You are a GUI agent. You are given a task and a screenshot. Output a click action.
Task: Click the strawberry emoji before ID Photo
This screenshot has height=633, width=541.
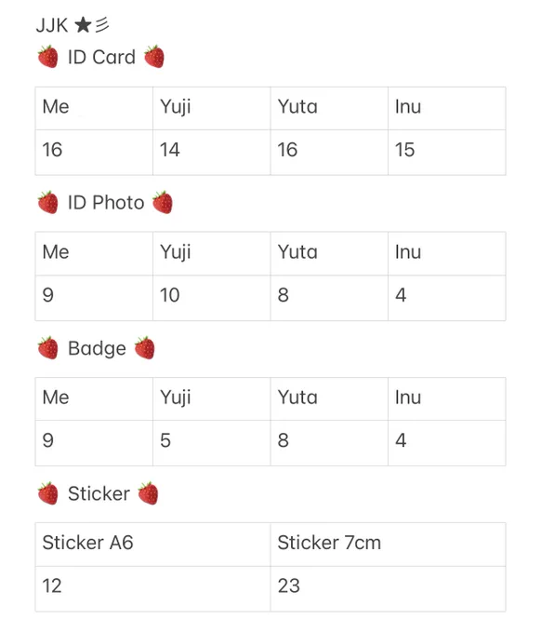coord(48,202)
